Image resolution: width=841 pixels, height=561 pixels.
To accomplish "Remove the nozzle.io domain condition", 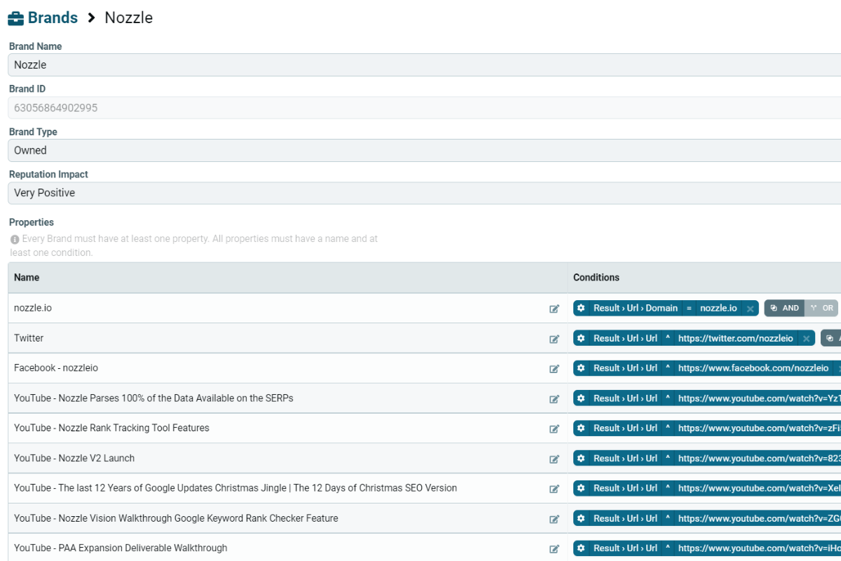I will pyautogui.click(x=750, y=309).
